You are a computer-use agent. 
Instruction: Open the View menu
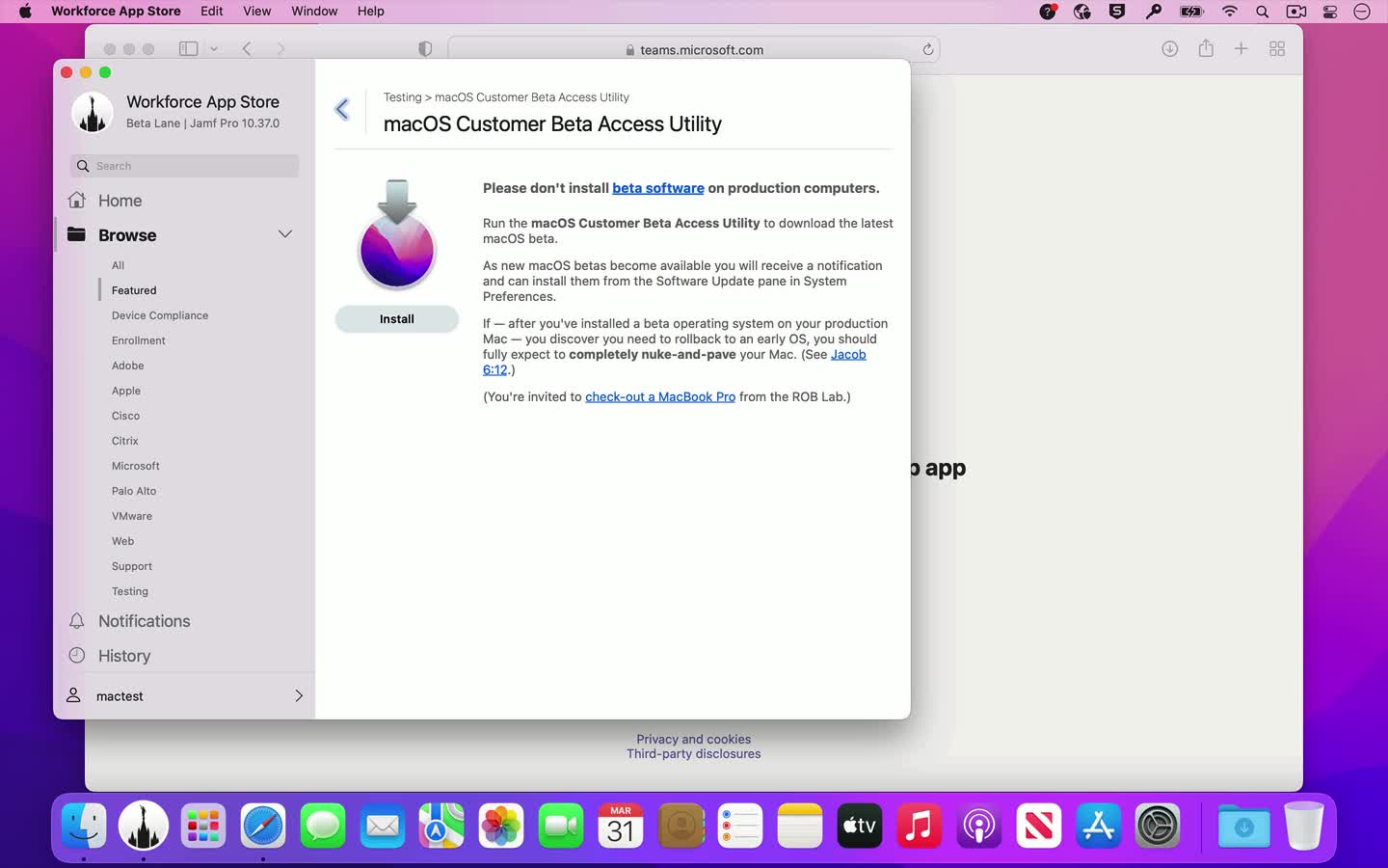256,12
